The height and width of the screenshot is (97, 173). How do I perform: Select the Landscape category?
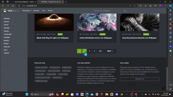[x=8, y=34]
